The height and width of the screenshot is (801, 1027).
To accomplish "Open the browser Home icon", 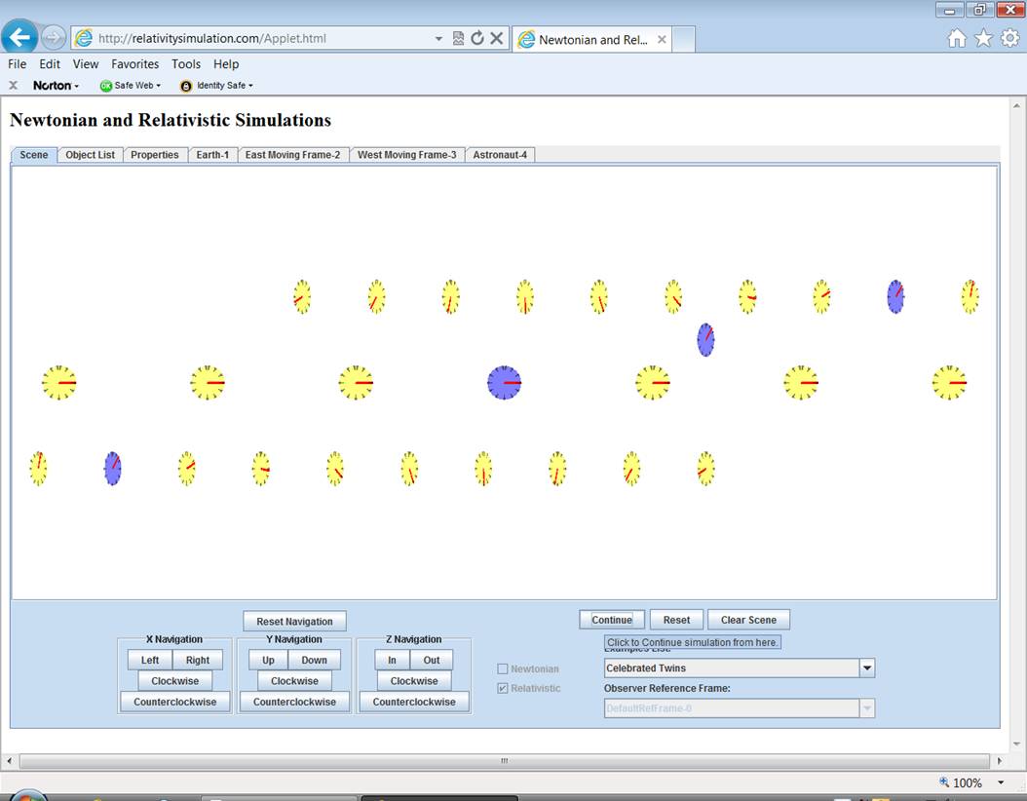I will pyautogui.click(x=957, y=38).
